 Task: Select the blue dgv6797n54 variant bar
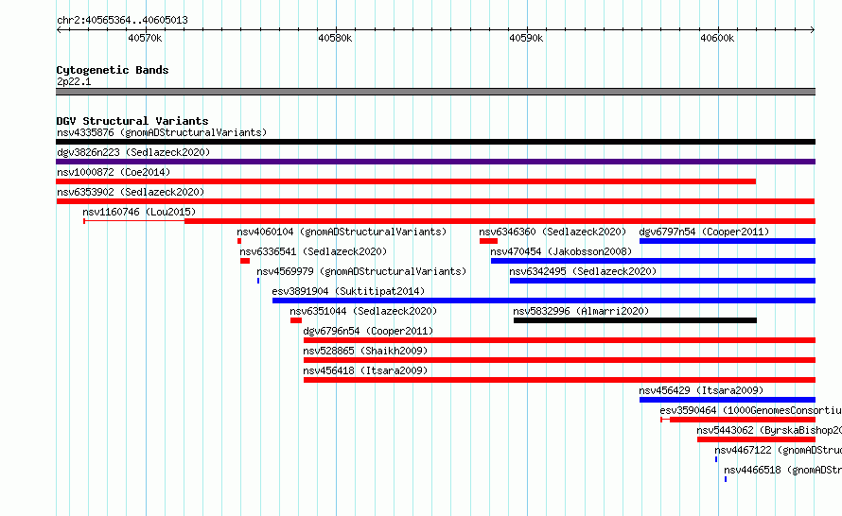[728, 241]
